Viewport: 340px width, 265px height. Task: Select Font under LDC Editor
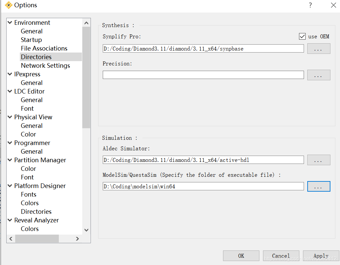point(27,108)
